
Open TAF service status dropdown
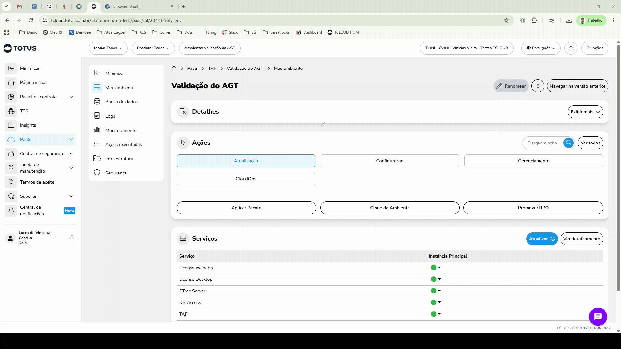tap(436, 314)
